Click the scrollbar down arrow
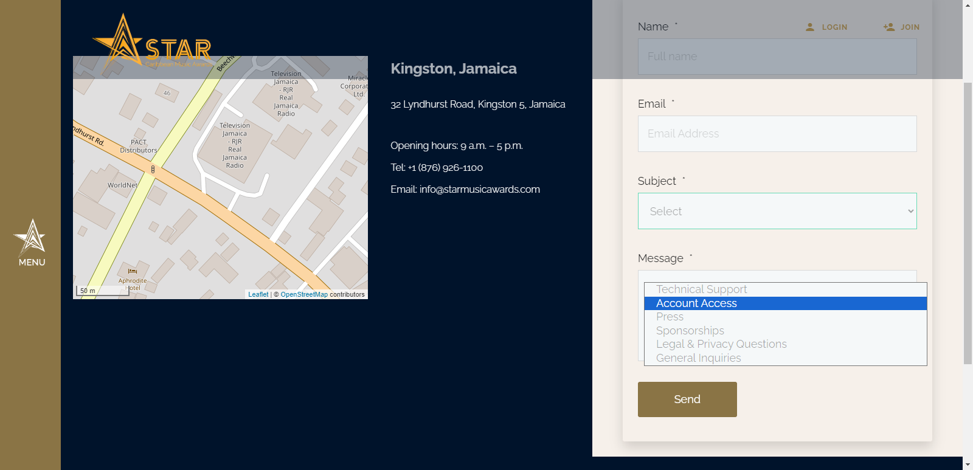The width and height of the screenshot is (973, 470). 968,465
